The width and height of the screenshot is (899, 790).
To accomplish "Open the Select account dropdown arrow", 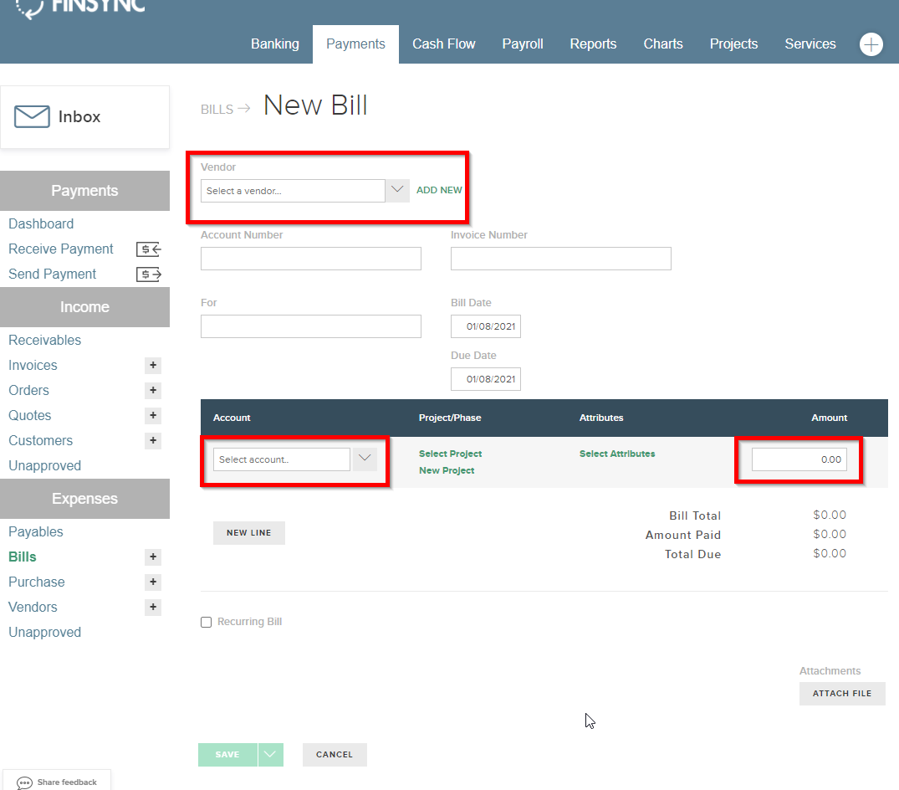I will click(365, 459).
